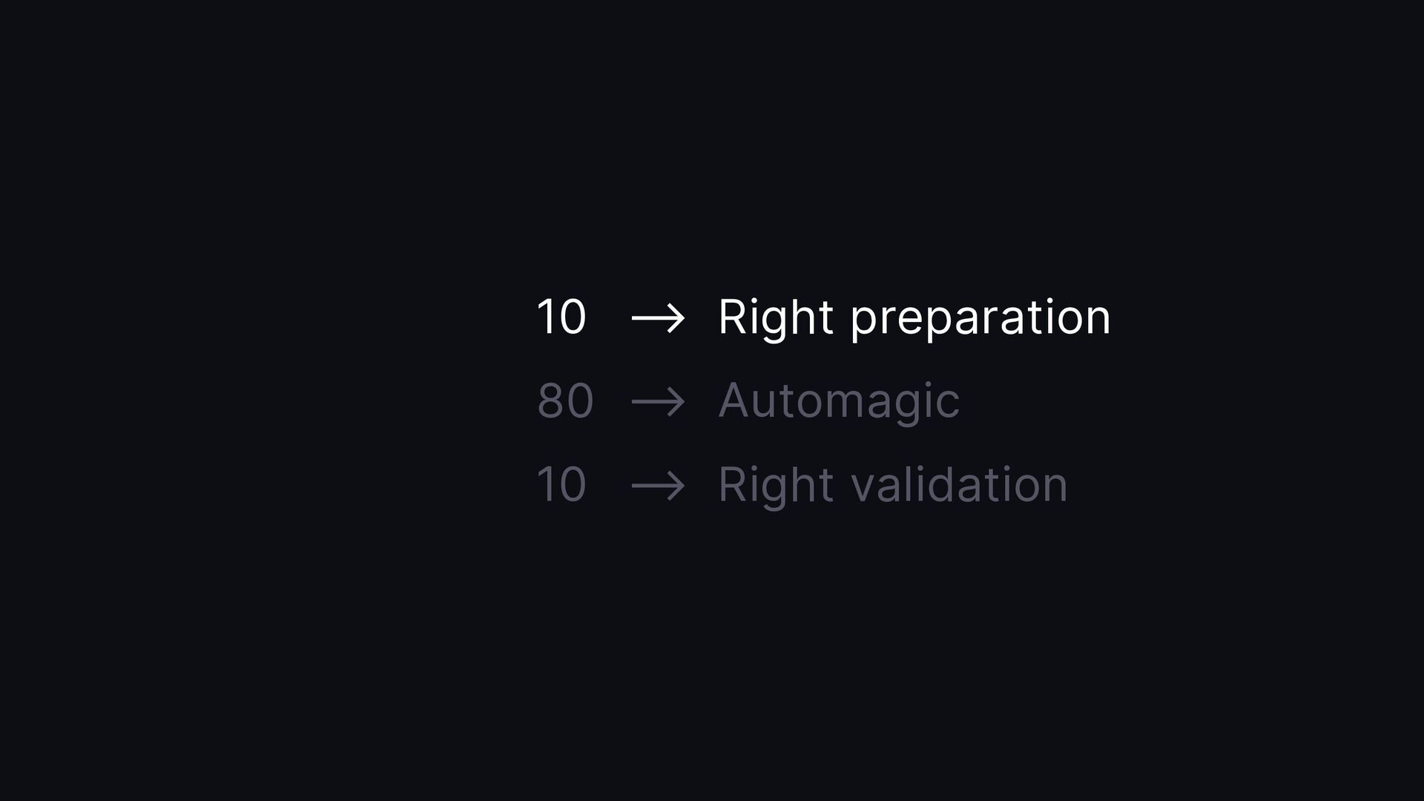
Task: Select the dimmed Right validation text
Action: click(892, 486)
